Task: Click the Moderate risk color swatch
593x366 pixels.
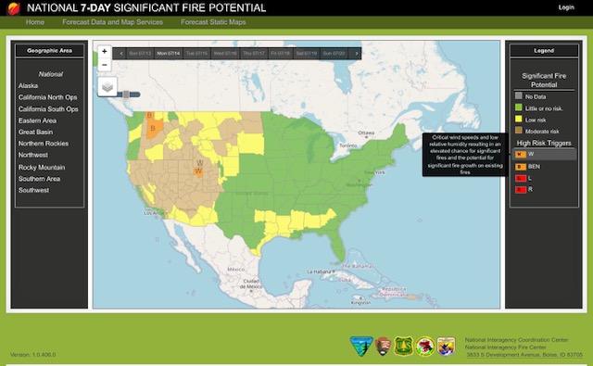Action: click(x=519, y=131)
